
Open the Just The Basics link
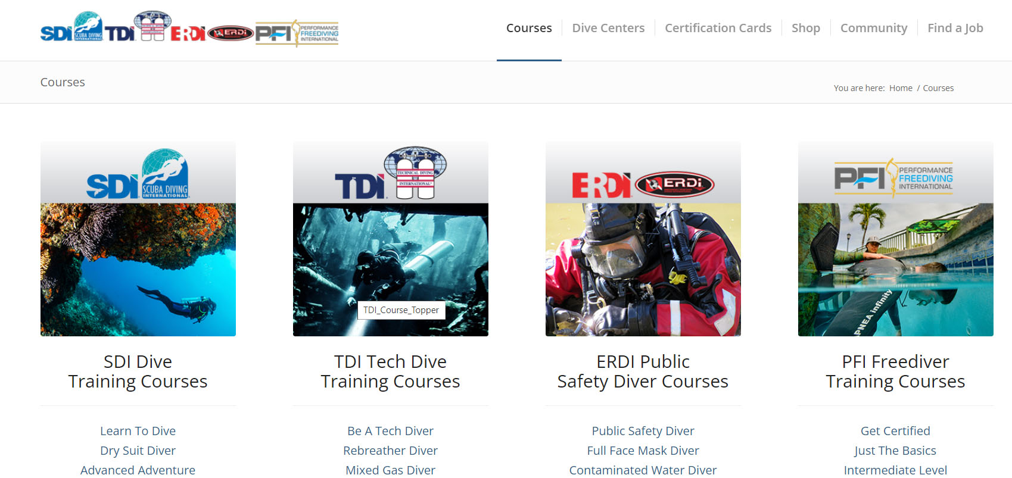click(x=896, y=451)
